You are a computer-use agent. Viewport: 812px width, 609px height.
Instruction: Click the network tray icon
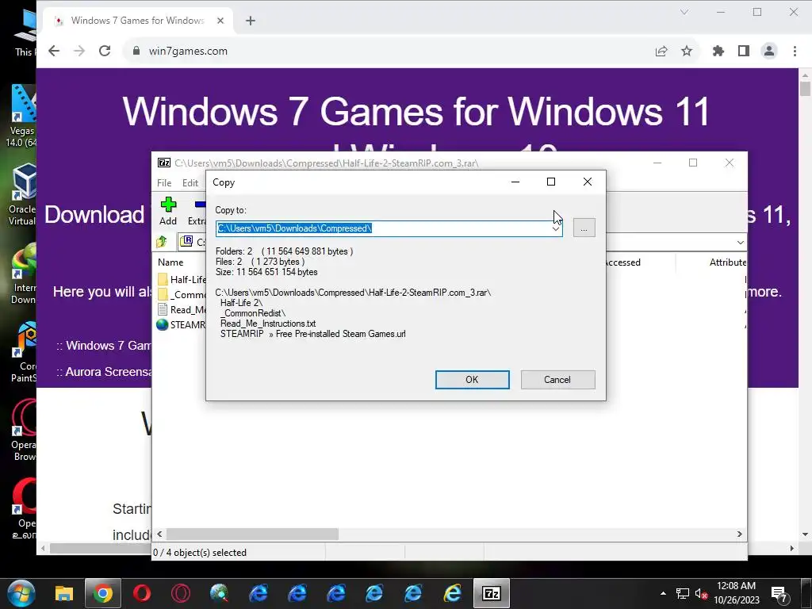coord(683,594)
